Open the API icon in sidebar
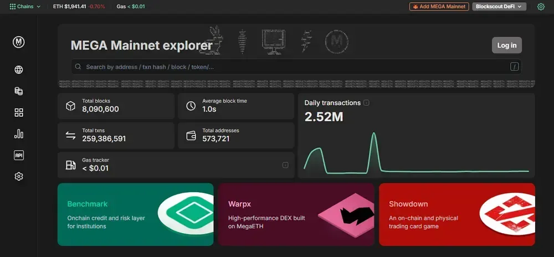Image resolution: width=554 pixels, height=257 pixels. coord(19,155)
